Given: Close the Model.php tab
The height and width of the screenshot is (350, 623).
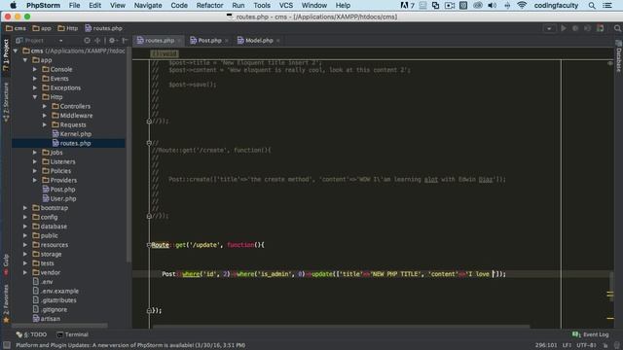Looking at the screenshot, I should 277,41.
